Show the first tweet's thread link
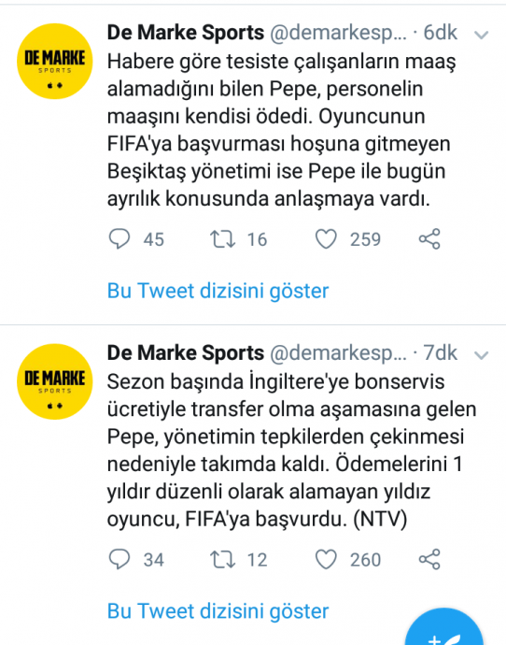The width and height of the screenshot is (506, 645). (x=218, y=291)
